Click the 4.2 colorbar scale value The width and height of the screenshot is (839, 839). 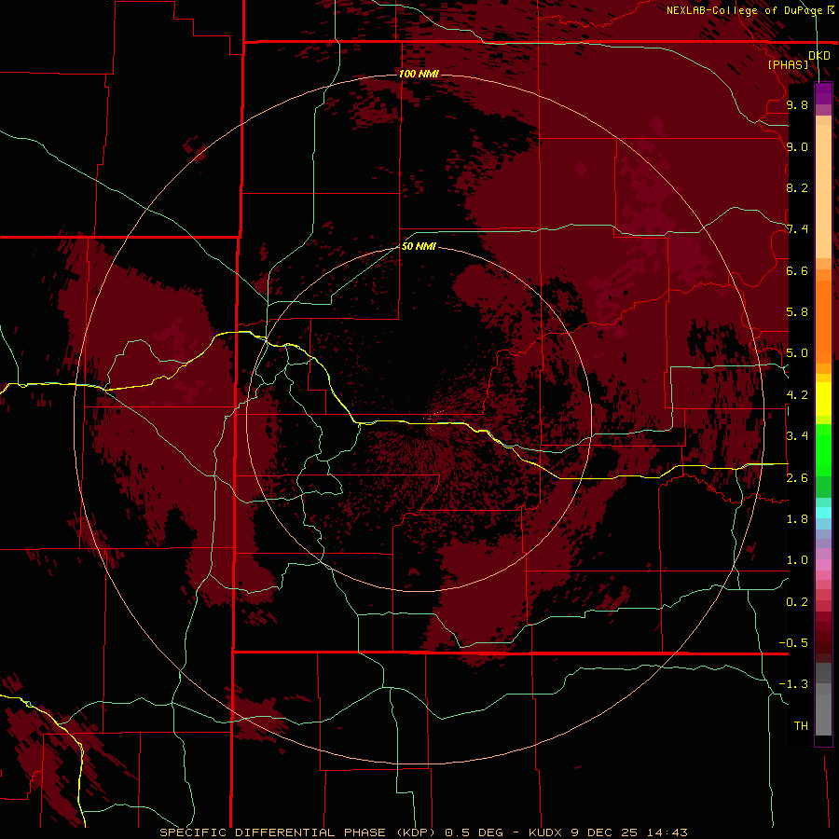797,395
